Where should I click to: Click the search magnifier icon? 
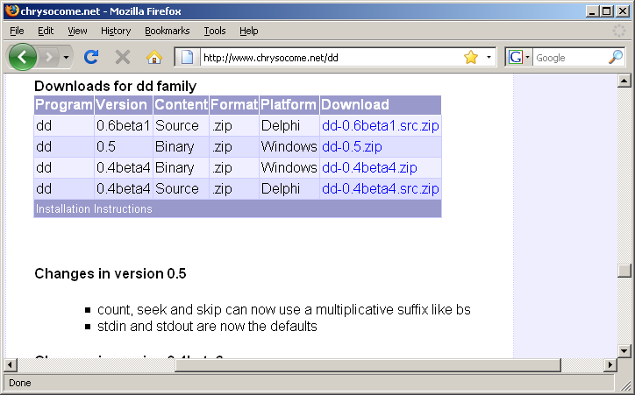[x=616, y=57]
